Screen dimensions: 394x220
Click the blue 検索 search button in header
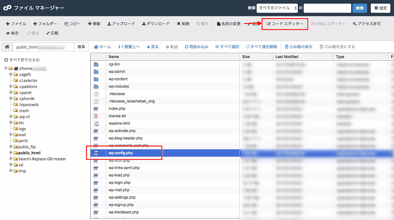360,8
